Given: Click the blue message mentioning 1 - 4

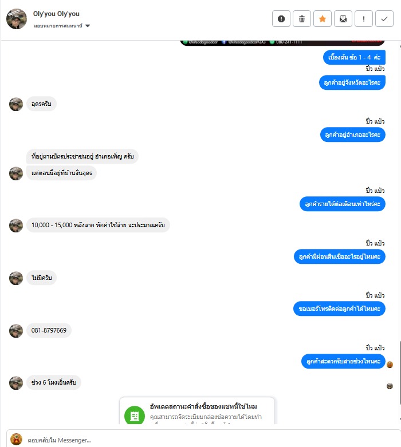Looking at the screenshot, I should pos(354,57).
